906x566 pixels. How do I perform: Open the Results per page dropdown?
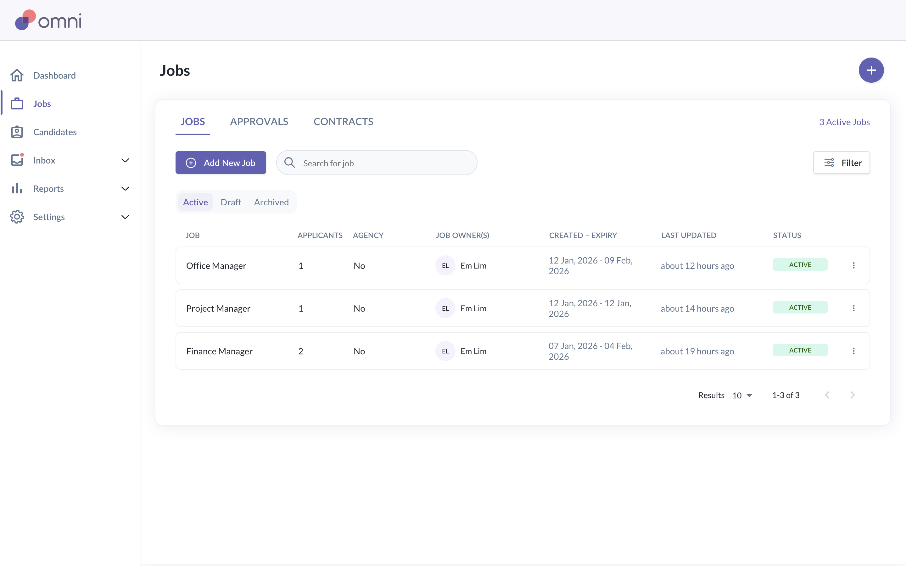742,395
